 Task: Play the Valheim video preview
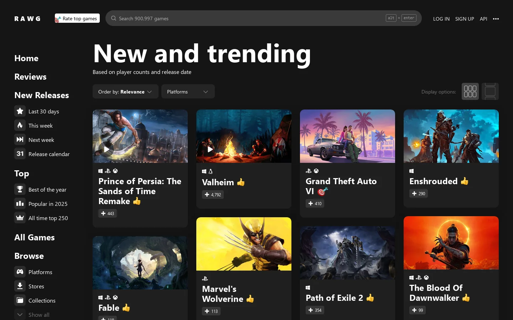tap(210, 149)
